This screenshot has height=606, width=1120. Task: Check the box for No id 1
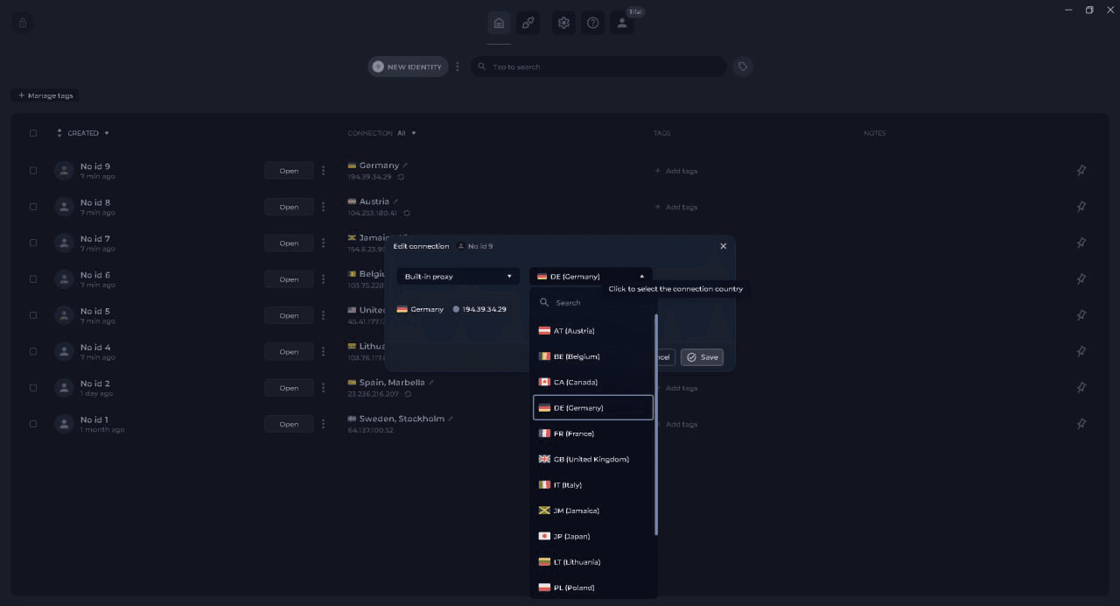click(x=33, y=424)
